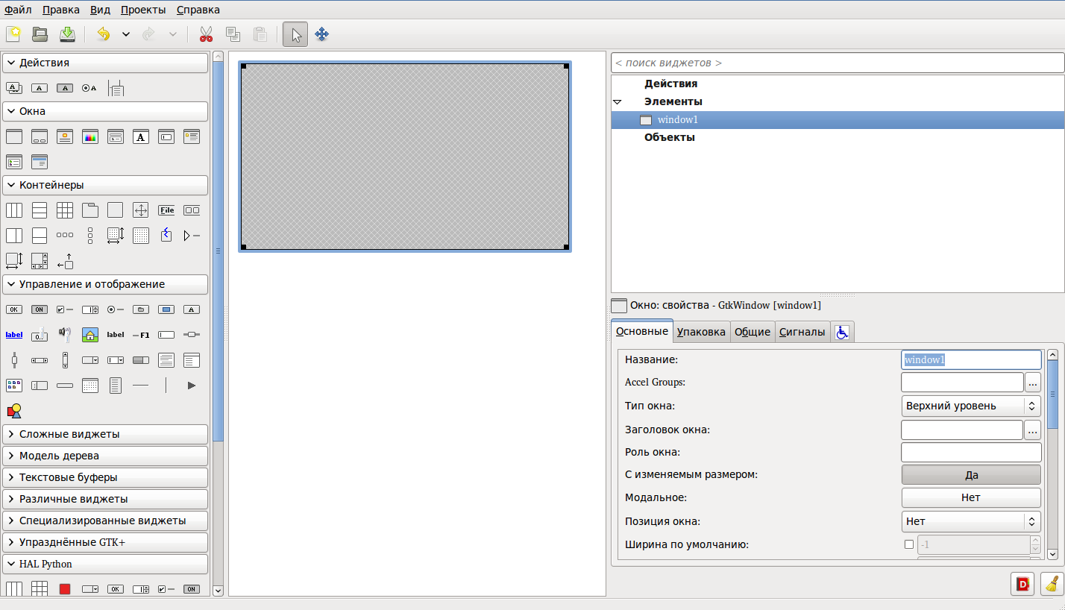The height and width of the screenshot is (610, 1065).
Task: Expand the Сложные виджеты section
Action: pyautogui.click(x=105, y=434)
